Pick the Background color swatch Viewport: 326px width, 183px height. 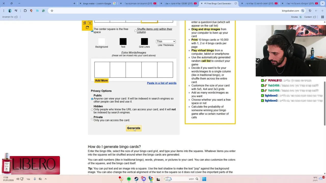[x=102, y=41]
